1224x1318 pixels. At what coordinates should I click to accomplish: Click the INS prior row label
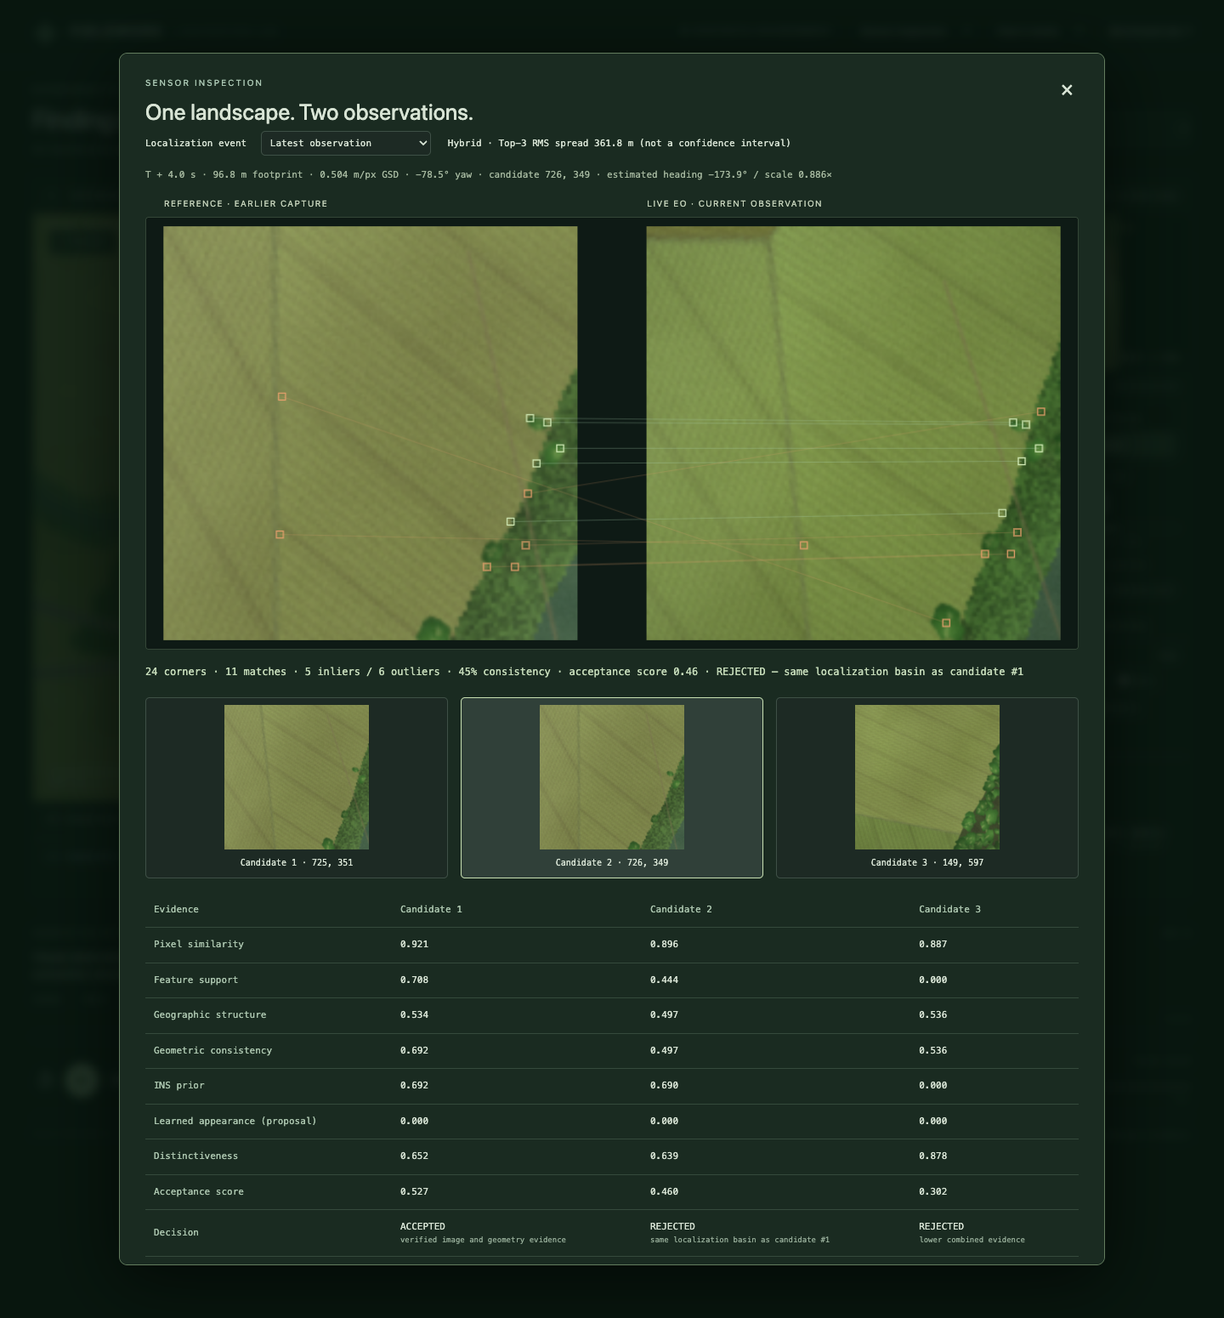click(179, 1085)
